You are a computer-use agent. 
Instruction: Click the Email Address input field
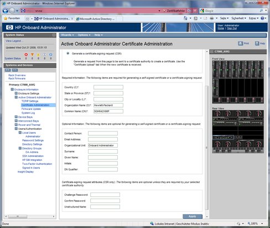click(103, 139)
